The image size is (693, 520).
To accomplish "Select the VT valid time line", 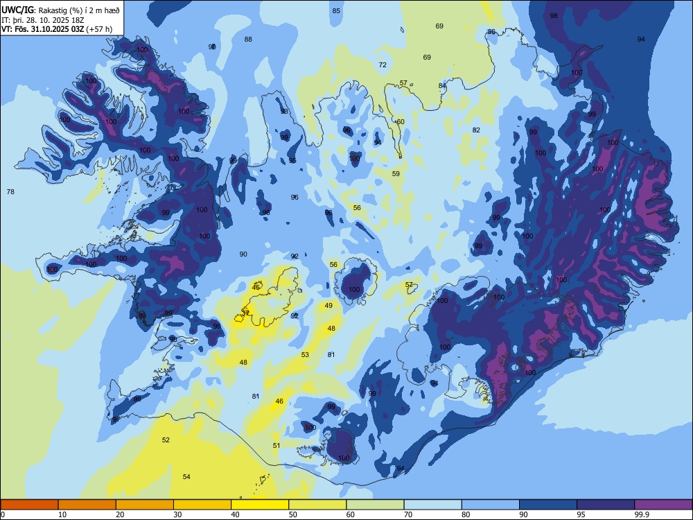I will pyautogui.click(x=57, y=29).
